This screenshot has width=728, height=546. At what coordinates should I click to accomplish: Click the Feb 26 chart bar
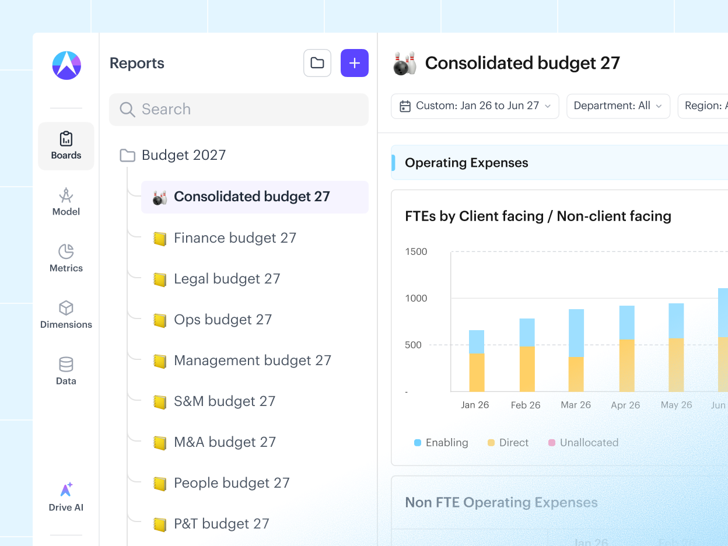(527, 355)
